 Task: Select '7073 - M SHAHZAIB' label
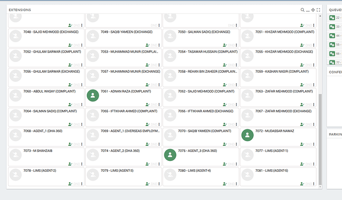(38, 151)
